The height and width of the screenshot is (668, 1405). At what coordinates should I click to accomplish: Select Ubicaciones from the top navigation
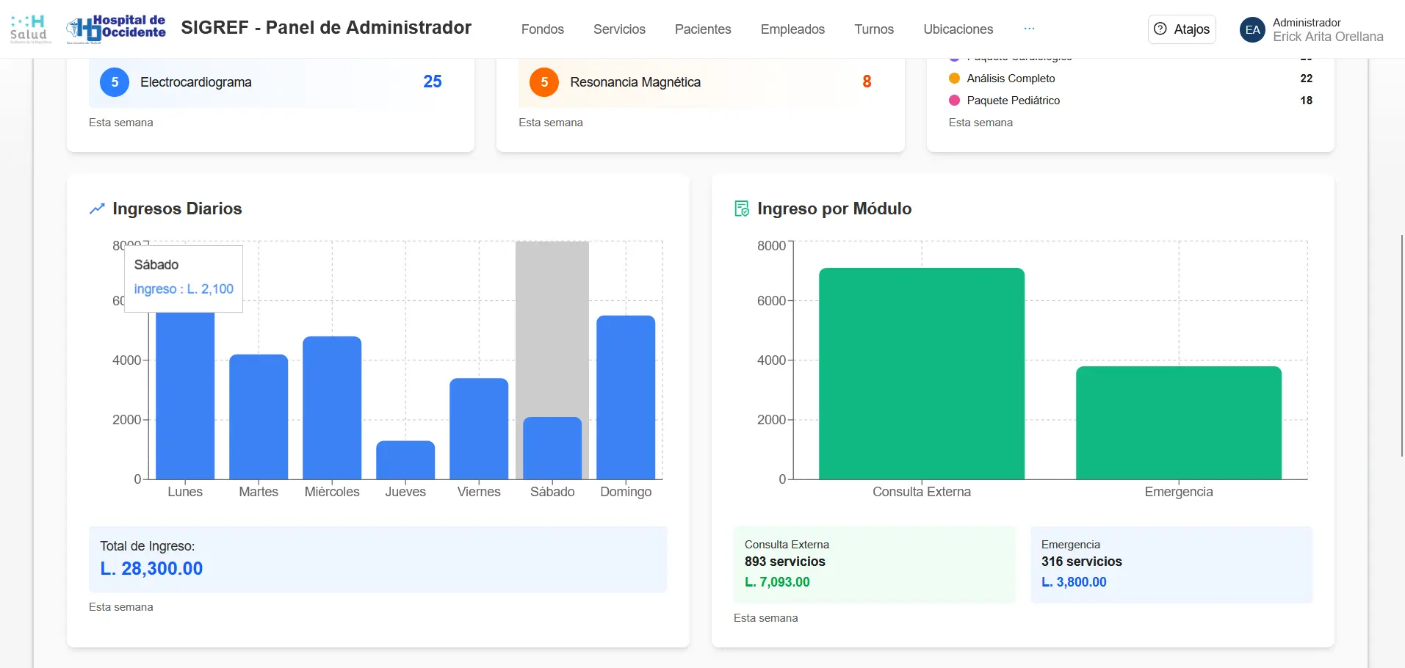point(958,30)
